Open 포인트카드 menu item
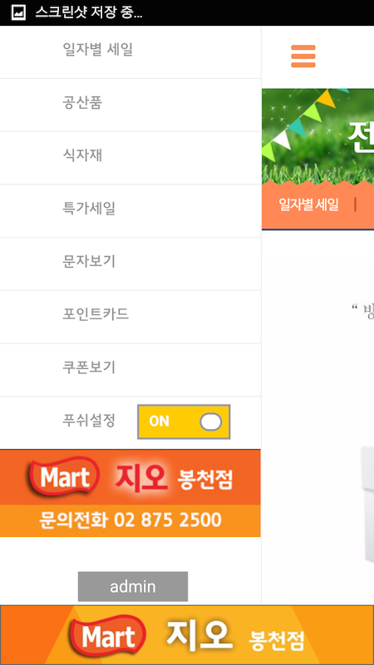This screenshot has height=665, width=374. (x=130, y=317)
